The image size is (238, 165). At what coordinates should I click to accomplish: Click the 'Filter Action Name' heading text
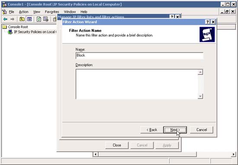click(85, 31)
